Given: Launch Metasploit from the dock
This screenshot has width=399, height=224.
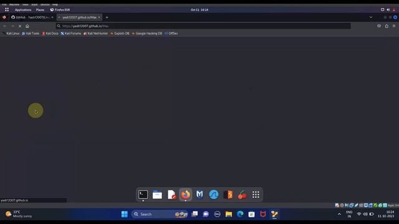Looking at the screenshot, I should (x=199, y=195).
